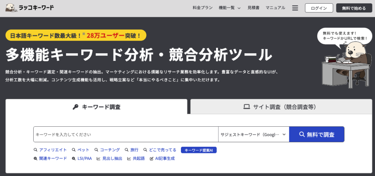Click the search icon beside 関連キーワード

tap(36, 159)
